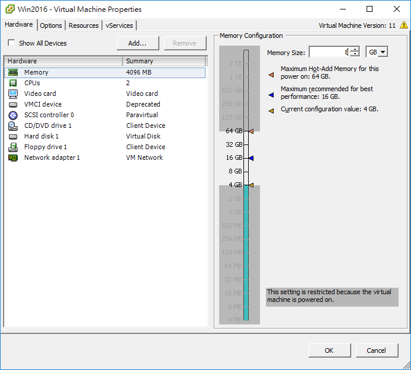The width and height of the screenshot is (411, 370).
Task: Select the CPUs row label
Action: [32, 83]
